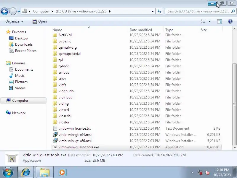Select the smbus folder icon
237x178 pixels.
coord(55,72)
